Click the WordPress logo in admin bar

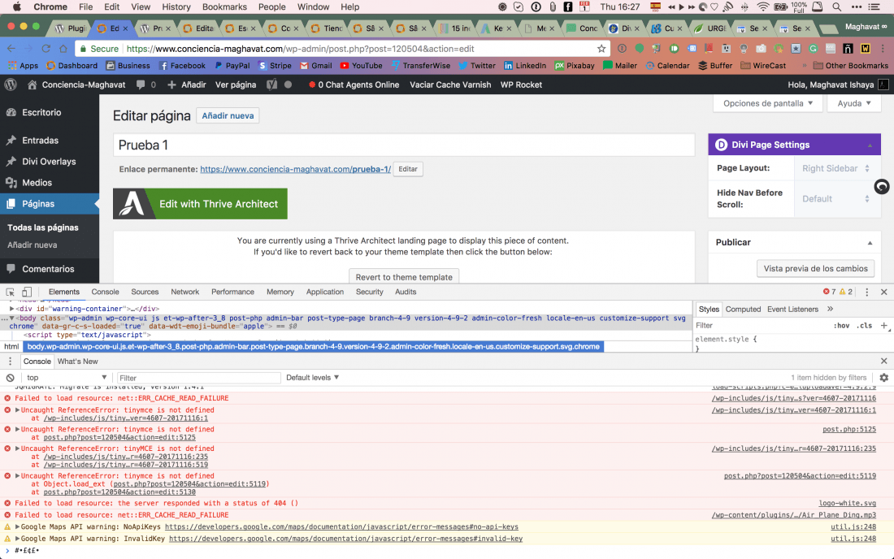pos(11,84)
